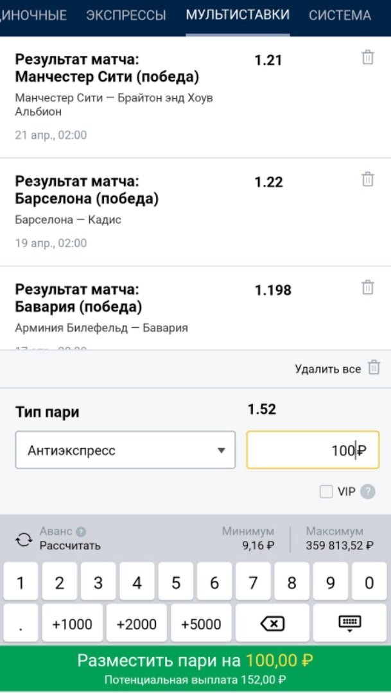Switch to the Экспрессы tab
Image resolution: width=391 pixels, height=693 pixels.
point(126,15)
